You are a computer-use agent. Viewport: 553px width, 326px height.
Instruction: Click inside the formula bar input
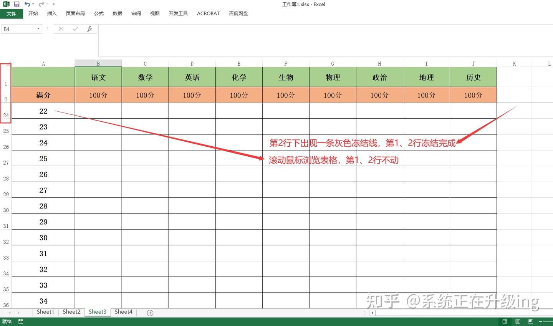click(326, 40)
